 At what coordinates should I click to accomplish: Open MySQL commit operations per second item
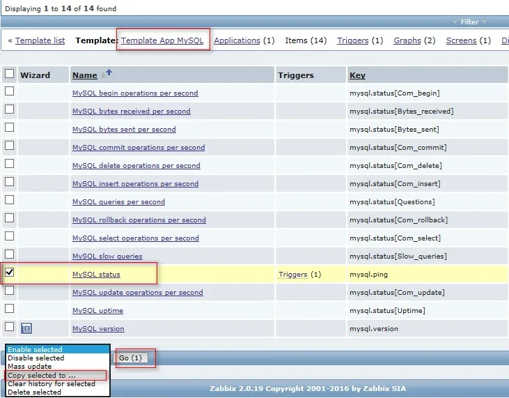(139, 148)
